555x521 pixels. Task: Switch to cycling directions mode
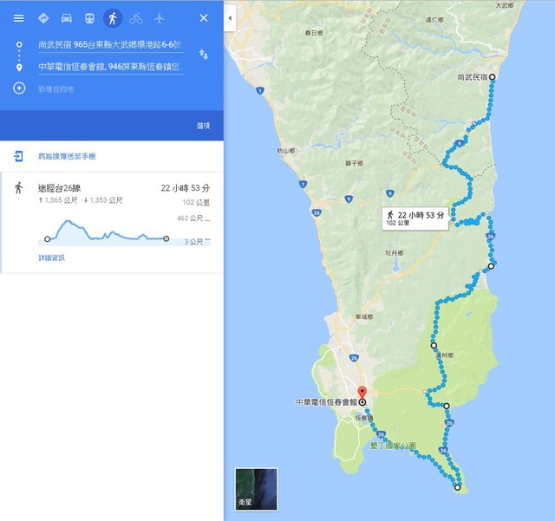click(136, 18)
